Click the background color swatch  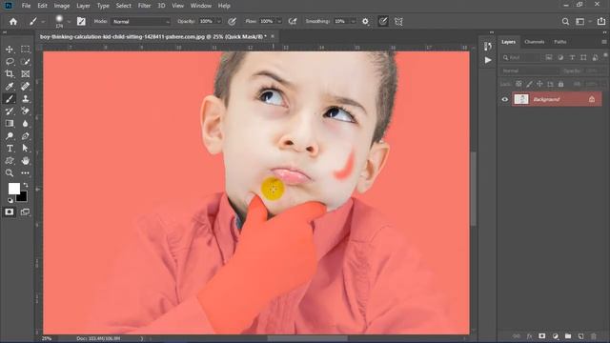point(23,197)
